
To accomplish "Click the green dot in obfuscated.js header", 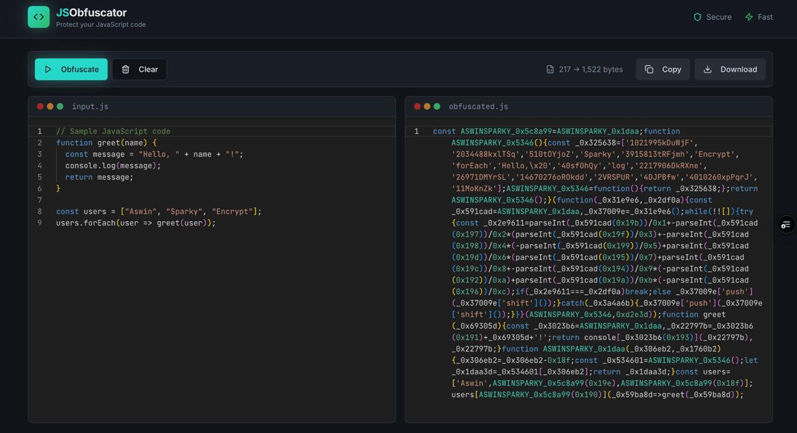I will coord(437,107).
